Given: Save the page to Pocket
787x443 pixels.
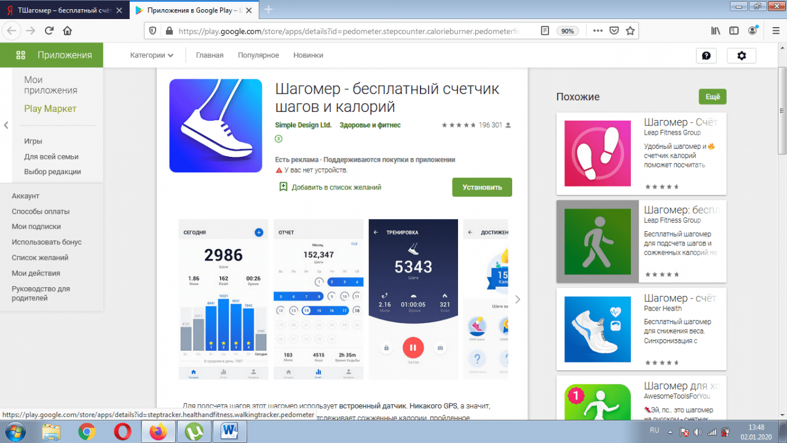Looking at the screenshot, I should tap(614, 31).
